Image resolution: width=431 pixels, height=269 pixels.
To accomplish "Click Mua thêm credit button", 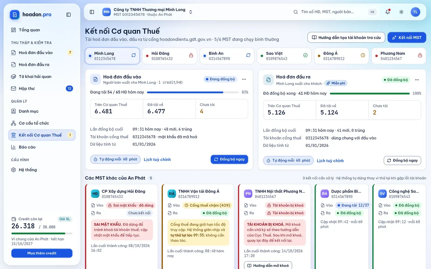I will pyautogui.click(x=42, y=253).
